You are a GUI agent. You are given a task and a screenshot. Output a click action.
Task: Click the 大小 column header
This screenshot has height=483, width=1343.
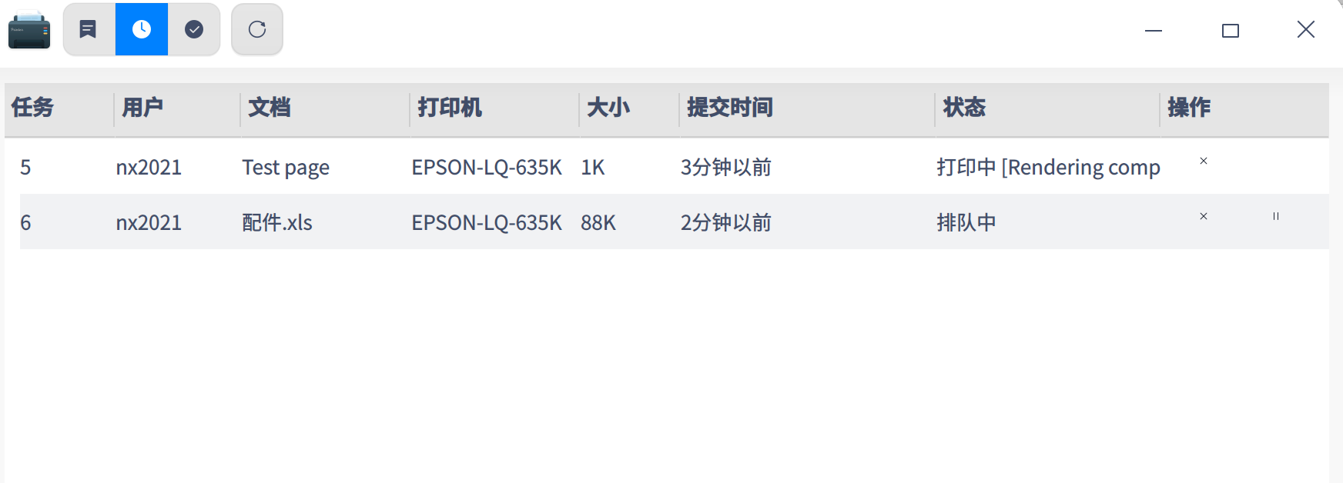click(x=608, y=108)
